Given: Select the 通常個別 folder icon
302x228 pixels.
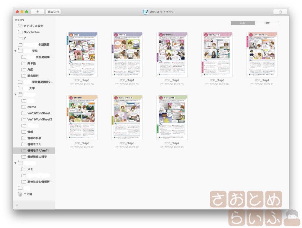Looking at the screenshot, I should tap(24, 76).
